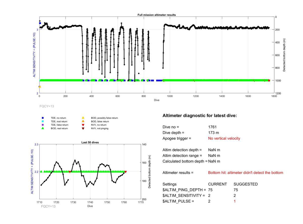Select the 'TDE, false return' legend label
This screenshot has width=303, height=224.
pyautogui.click(x=60, y=125)
